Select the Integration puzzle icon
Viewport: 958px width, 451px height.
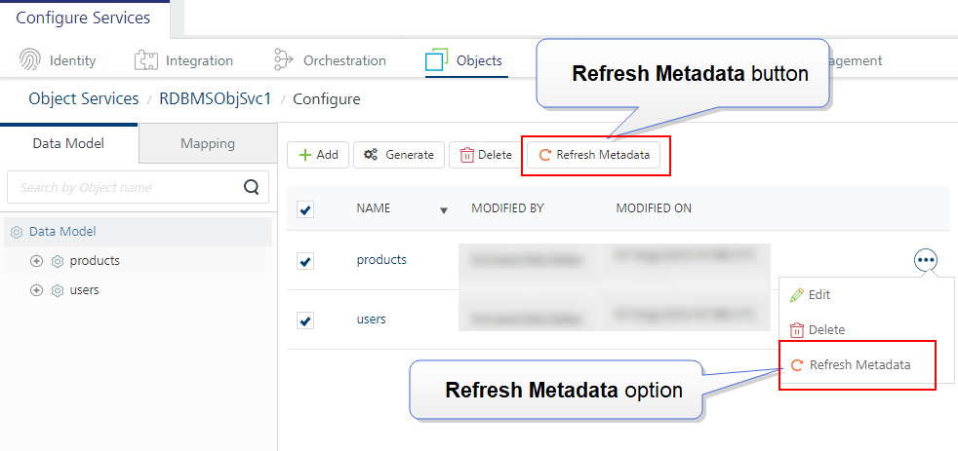[146, 60]
